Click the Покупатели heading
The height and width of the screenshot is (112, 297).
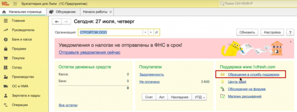[151, 67]
